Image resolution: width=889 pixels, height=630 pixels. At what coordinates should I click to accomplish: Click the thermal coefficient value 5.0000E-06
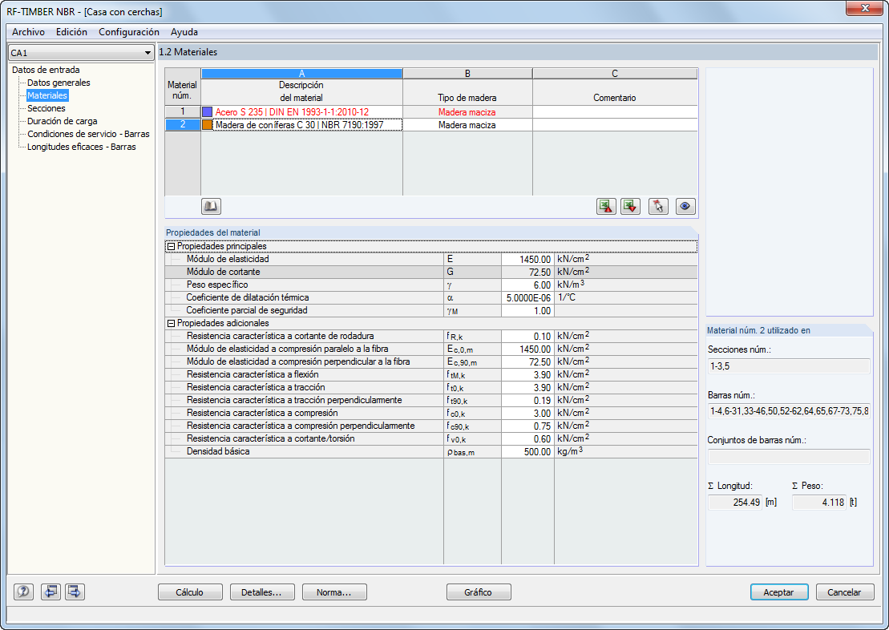(527, 297)
